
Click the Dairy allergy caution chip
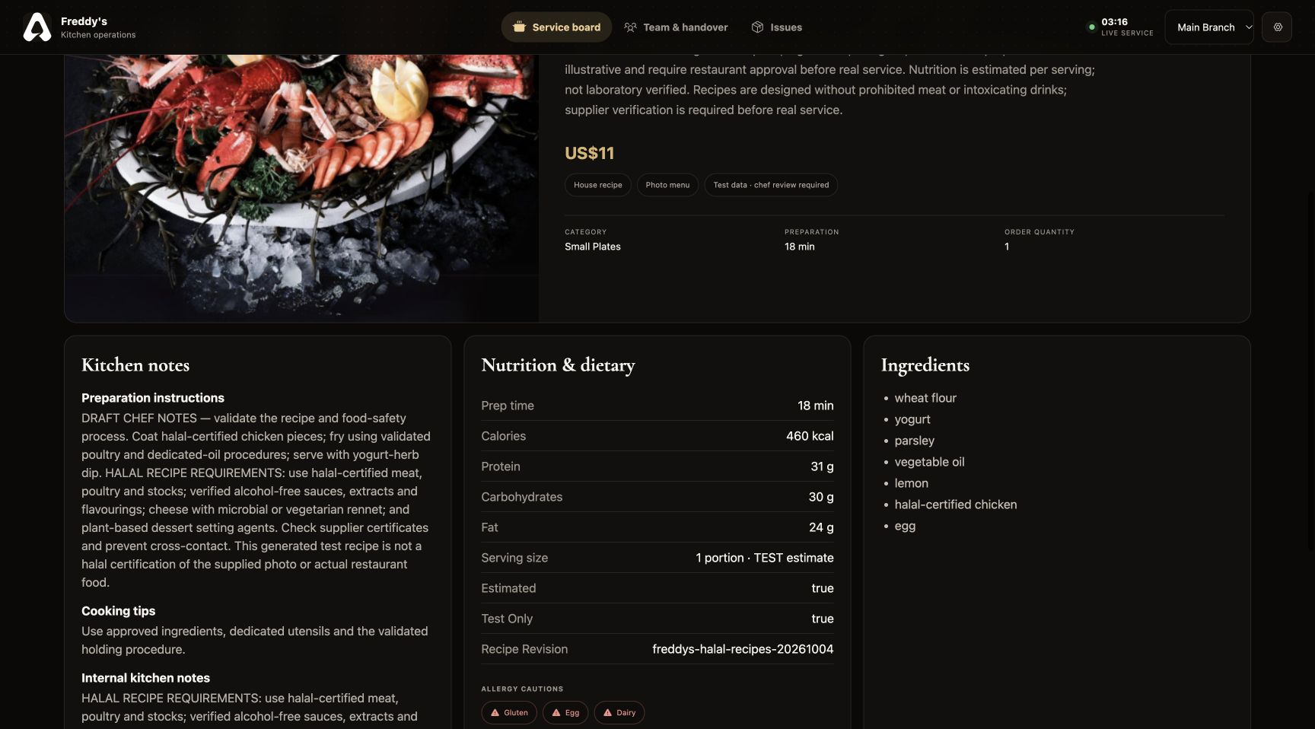pyautogui.click(x=619, y=713)
